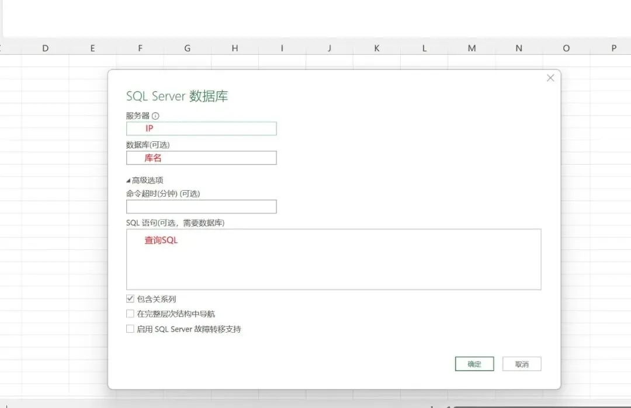Cancel the dialog with 取消 button

pos(522,364)
